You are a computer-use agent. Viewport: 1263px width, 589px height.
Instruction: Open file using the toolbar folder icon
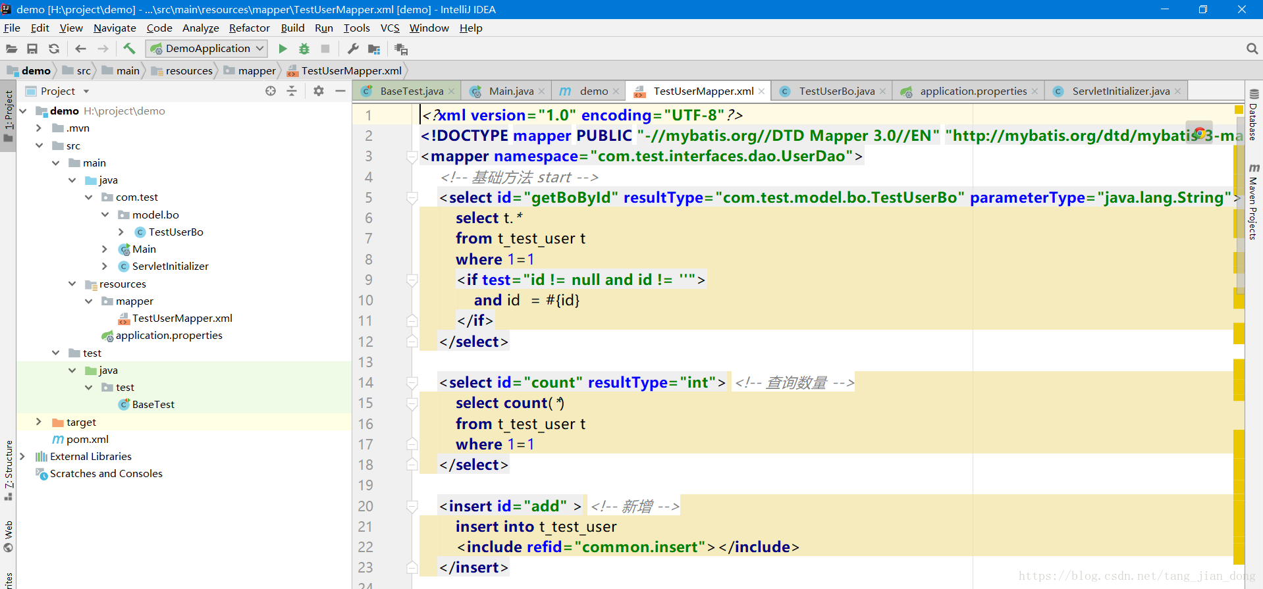coord(11,49)
